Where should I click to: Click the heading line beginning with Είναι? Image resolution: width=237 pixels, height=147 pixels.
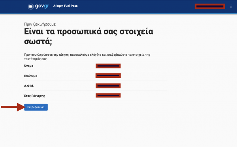pos(88,32)
